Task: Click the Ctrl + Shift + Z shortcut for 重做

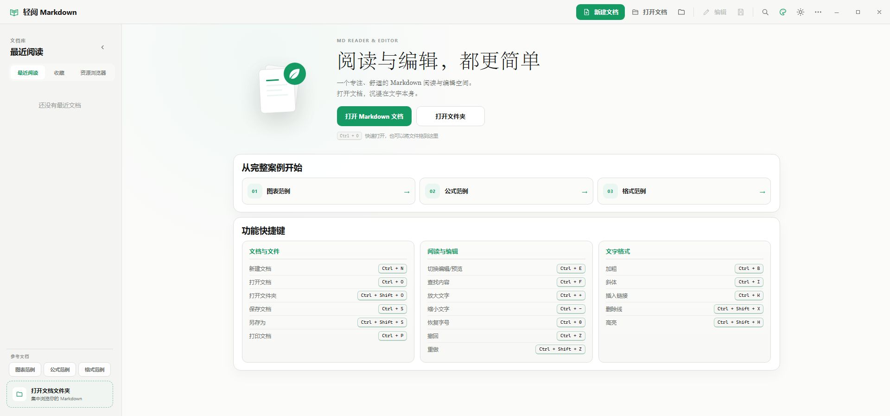Action: pyautogui.click(x=560, y=349)
